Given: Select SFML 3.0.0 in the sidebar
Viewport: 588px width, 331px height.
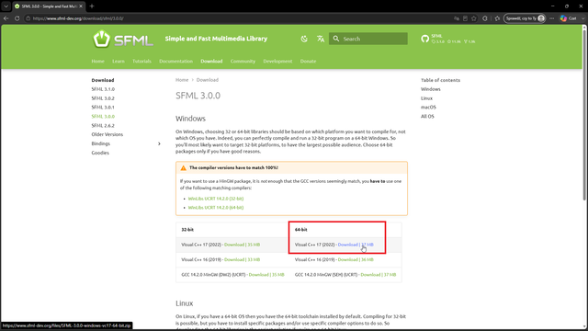Looking at the screenshot, I should pyautogui.click(x=103, y=117).
